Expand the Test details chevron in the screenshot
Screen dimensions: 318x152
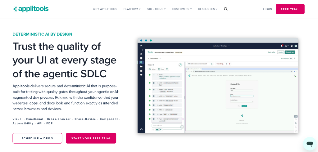tap(148, 58)
